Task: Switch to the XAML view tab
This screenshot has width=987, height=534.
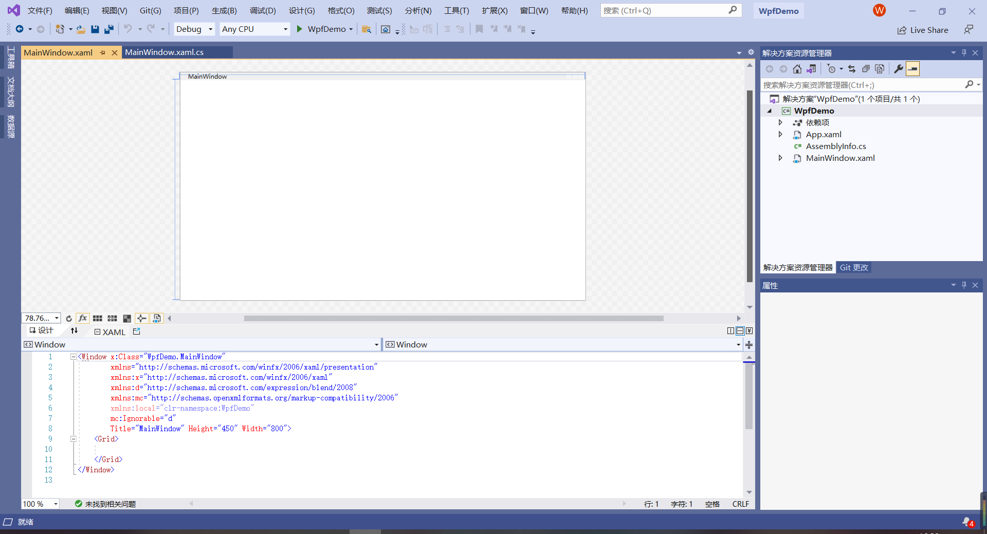Action: [x=110, y=332]
